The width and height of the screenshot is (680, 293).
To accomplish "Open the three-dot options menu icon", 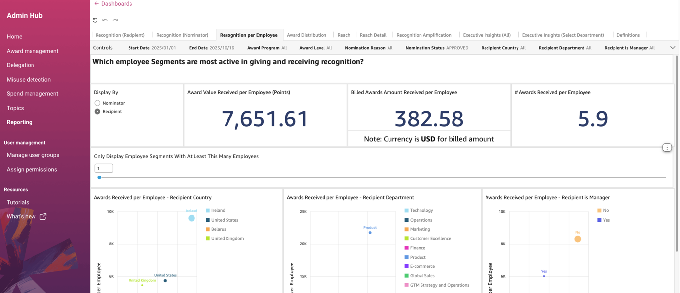I will click(667, 147).
